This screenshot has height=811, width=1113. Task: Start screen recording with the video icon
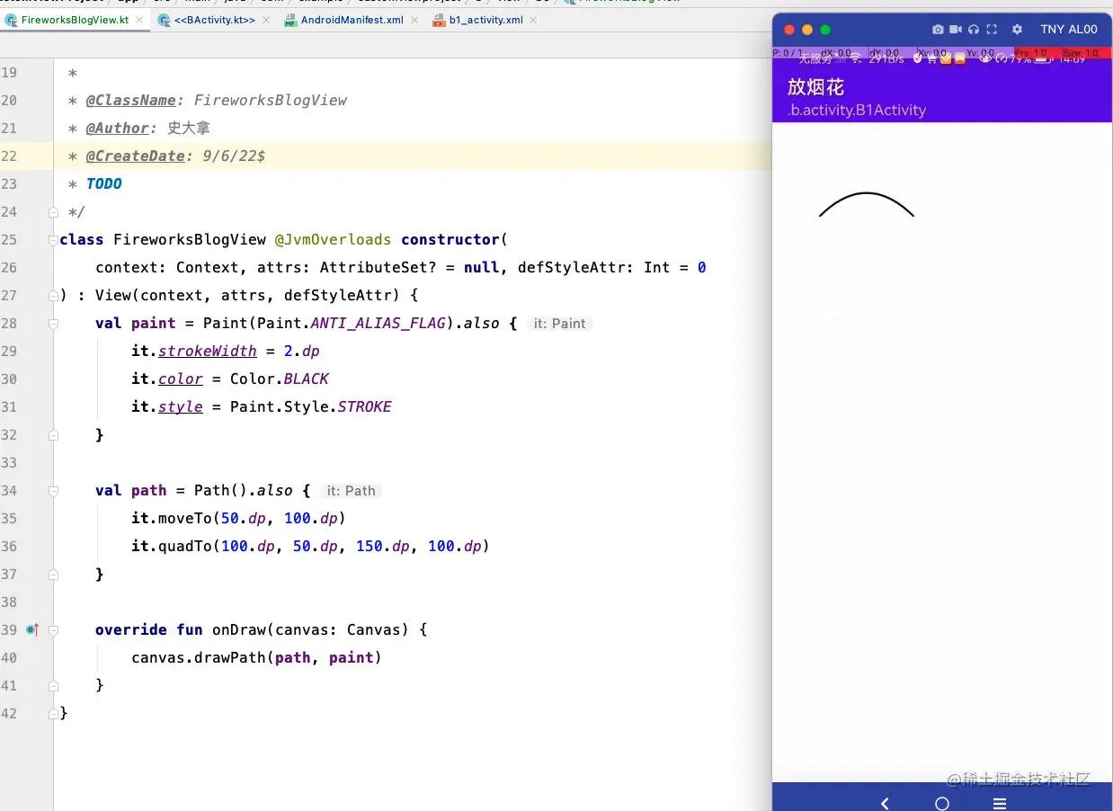(956, 30)
